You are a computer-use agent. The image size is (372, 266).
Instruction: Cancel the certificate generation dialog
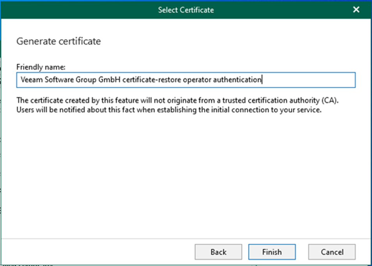click(x=332, y=252)
